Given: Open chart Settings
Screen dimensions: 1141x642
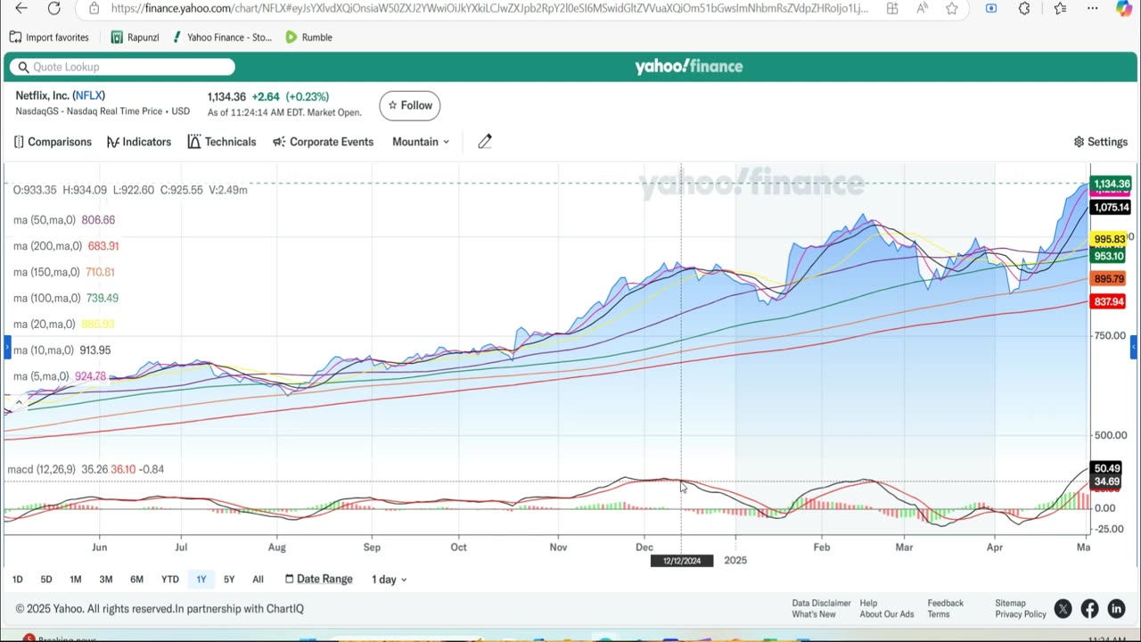Looking at the screenshot, I should pos(1101,142).
